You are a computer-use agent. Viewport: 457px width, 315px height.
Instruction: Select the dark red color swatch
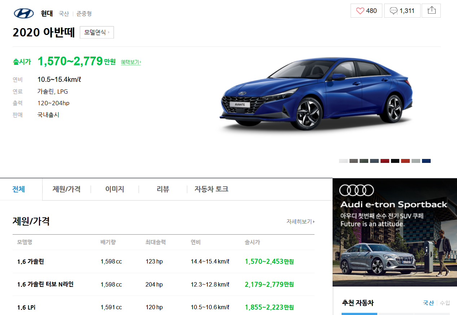pos(385,161)
